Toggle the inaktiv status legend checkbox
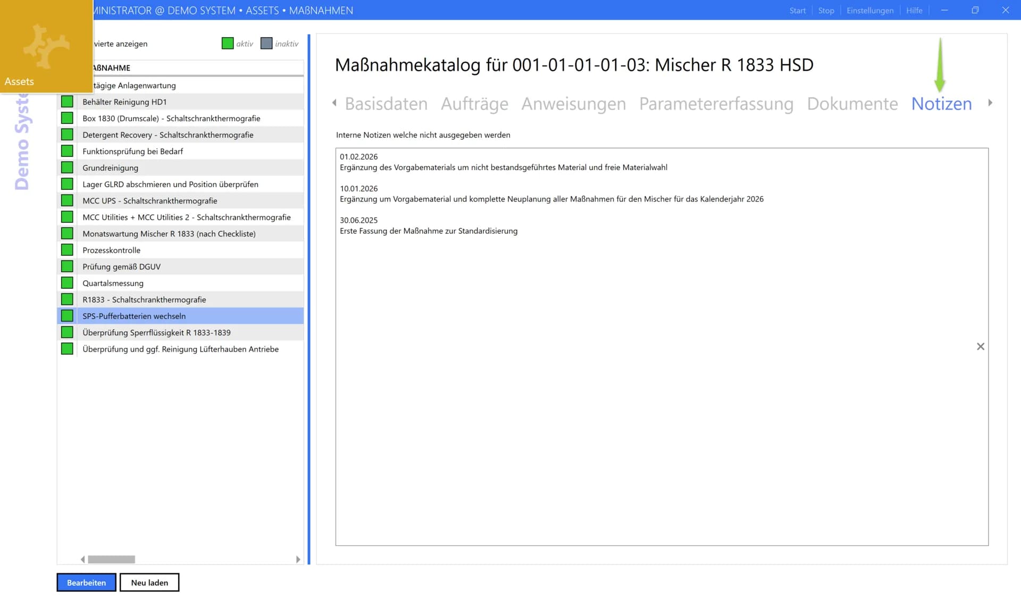This screenshot has height=606, width=1021. [x=266, y=44]
